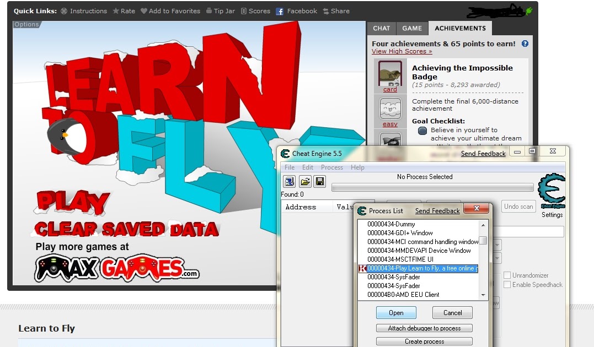Click the select process computer icon
The height and width of the screenshot is (347, 594).
coord(290,182)
